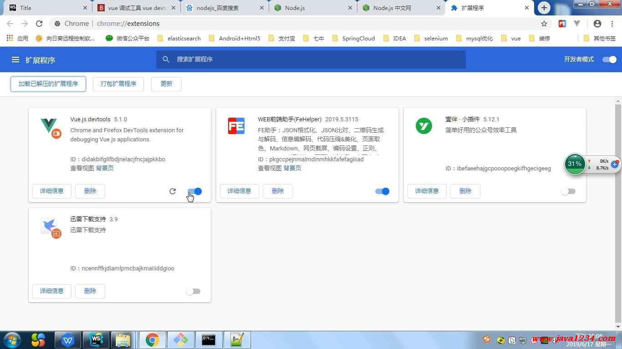Open the 应用 apps shortcut
Viewport: 622px width, 349px height.
(17, 39)
